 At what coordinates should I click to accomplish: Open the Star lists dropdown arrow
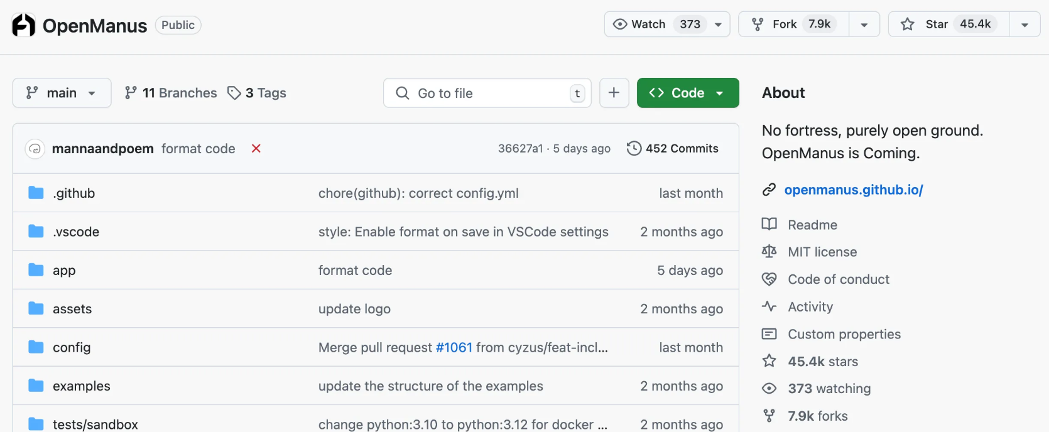tap(1025, 24)
